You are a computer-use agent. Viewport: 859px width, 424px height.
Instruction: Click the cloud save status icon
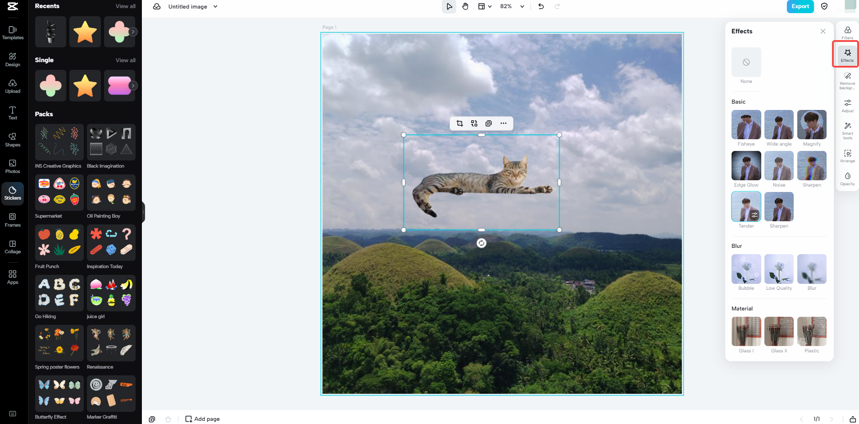pos(157,7)
